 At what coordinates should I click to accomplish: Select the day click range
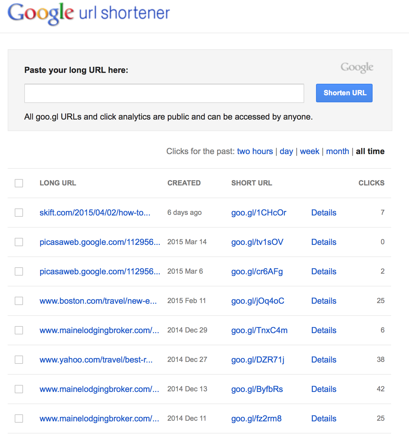click(286, 152)
